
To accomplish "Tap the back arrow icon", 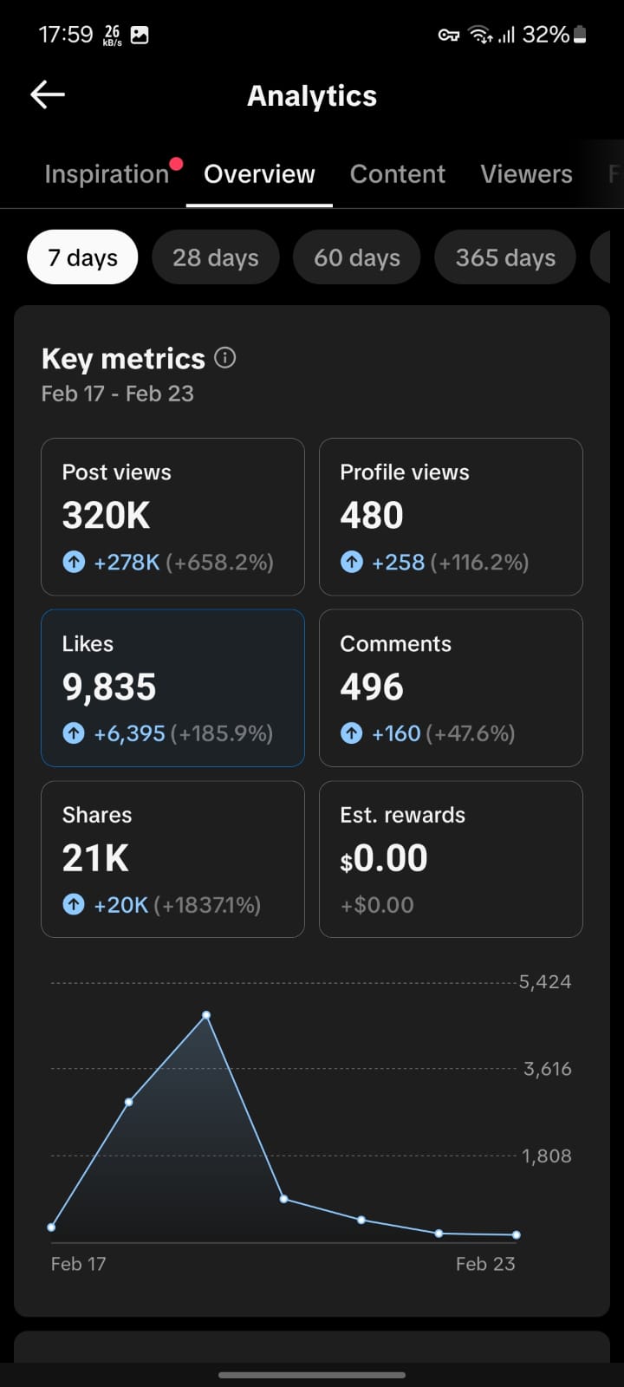I will tap(48, 95).
